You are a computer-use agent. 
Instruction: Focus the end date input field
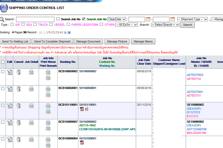coord(161,19)
